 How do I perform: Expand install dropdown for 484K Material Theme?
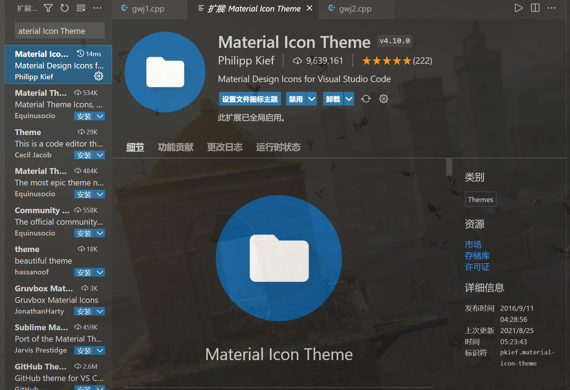pos(100,194)
